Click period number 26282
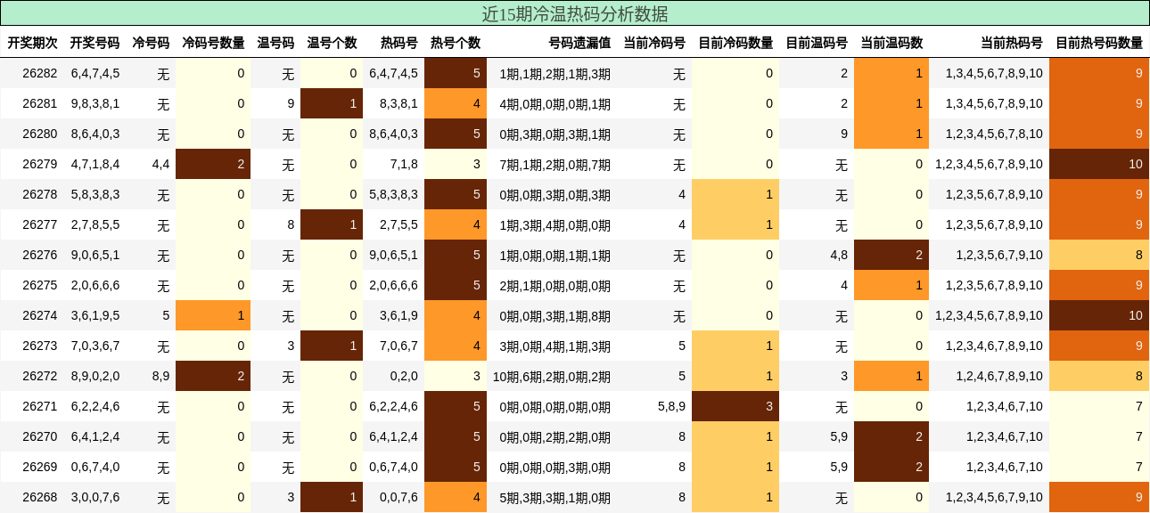1150x513 pixels. 40,73
